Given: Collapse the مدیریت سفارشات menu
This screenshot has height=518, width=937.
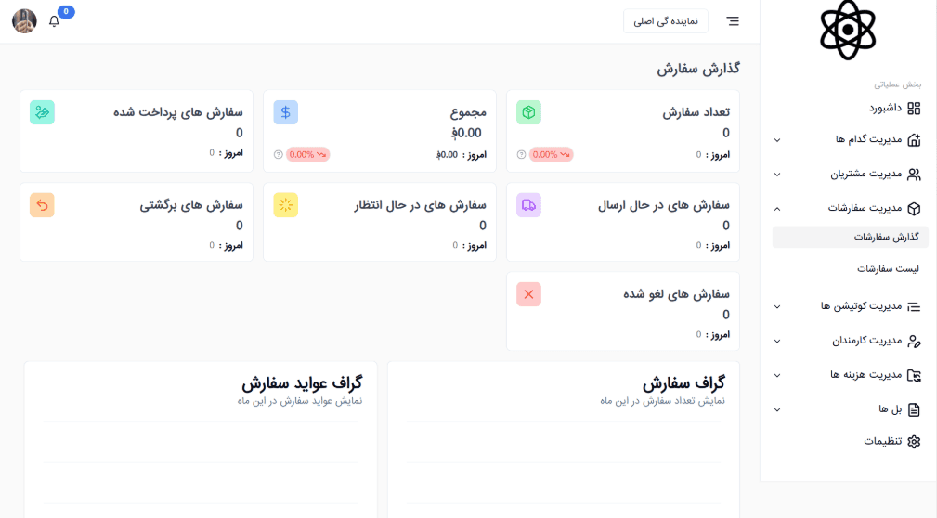Looking at the screenshot, I should click(x=847, y=208).
